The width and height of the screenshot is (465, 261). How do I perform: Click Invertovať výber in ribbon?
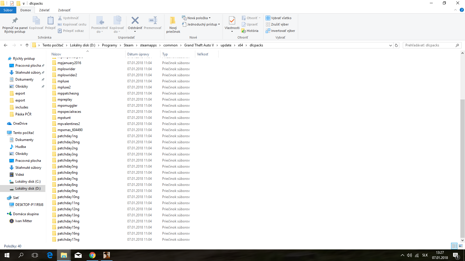[x=280, y=31]
